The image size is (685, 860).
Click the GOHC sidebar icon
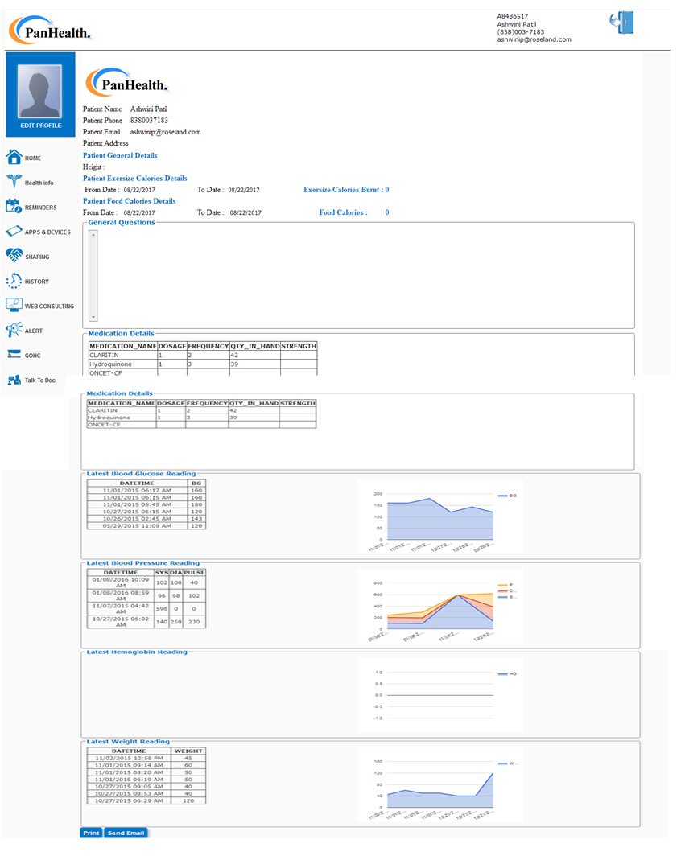click(14, 355)
